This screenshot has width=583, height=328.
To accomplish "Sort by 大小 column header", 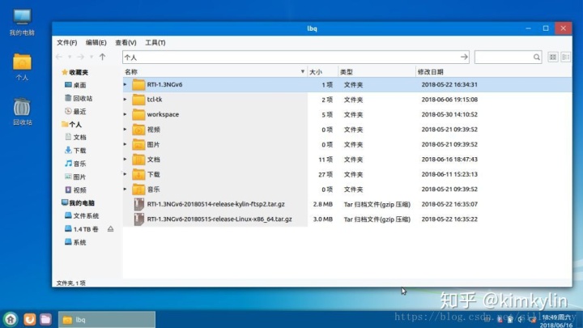I will coord(323,72).
